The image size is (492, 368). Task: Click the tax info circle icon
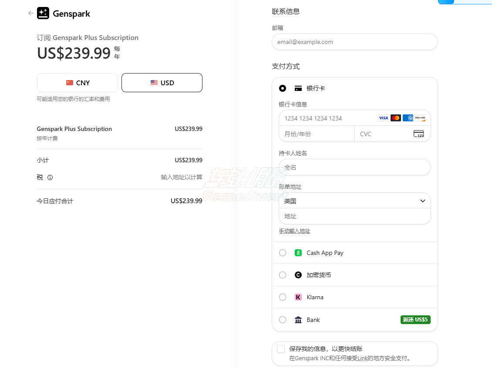(50, 177)
